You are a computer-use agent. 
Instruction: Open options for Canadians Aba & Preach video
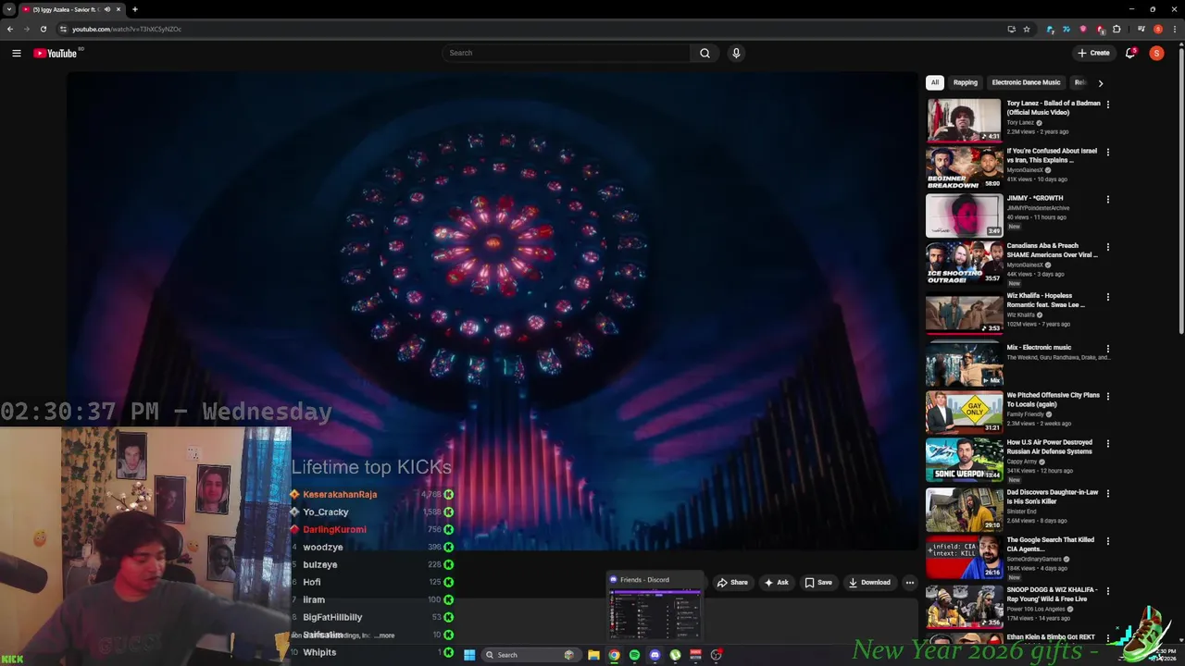coord(1107,247)
